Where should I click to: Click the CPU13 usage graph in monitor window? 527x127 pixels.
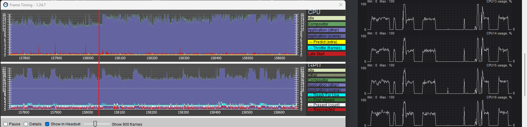[439, 17]
